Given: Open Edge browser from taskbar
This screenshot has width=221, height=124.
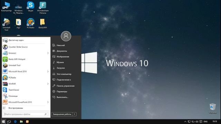Looking at the screenshot, I should 15,122.
